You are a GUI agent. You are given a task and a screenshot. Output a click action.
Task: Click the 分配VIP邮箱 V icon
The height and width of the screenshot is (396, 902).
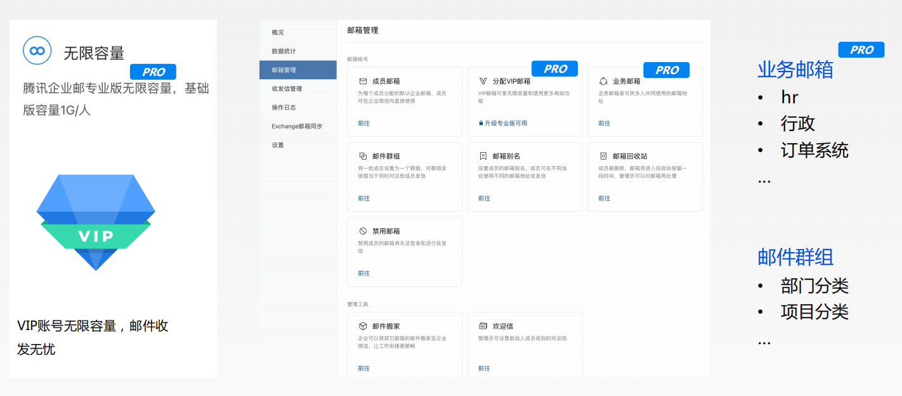(483, 81)
